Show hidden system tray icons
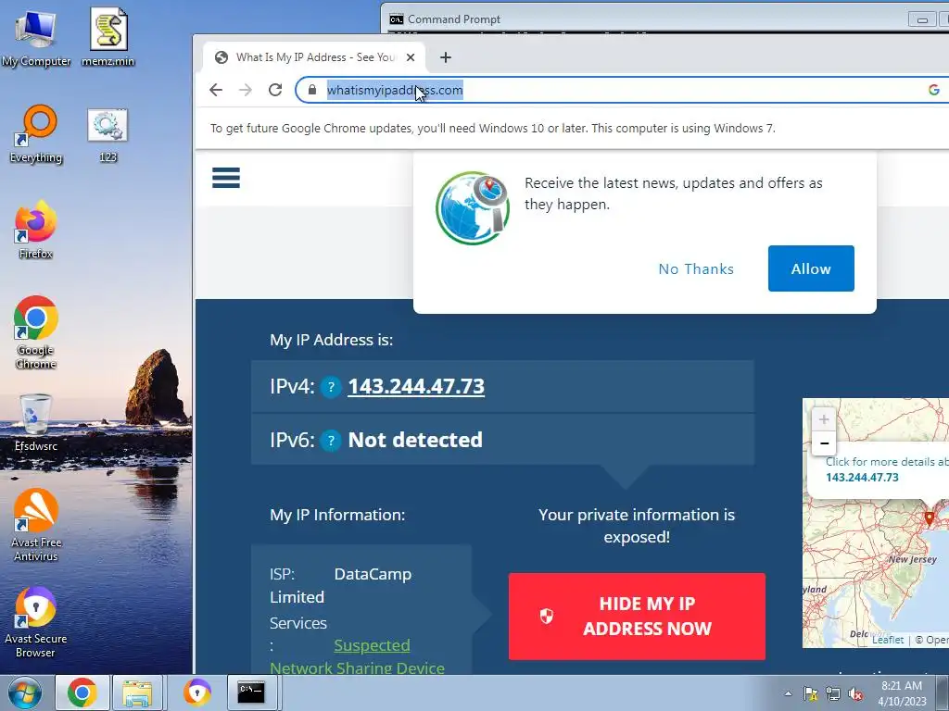 (x=788, y=693)
